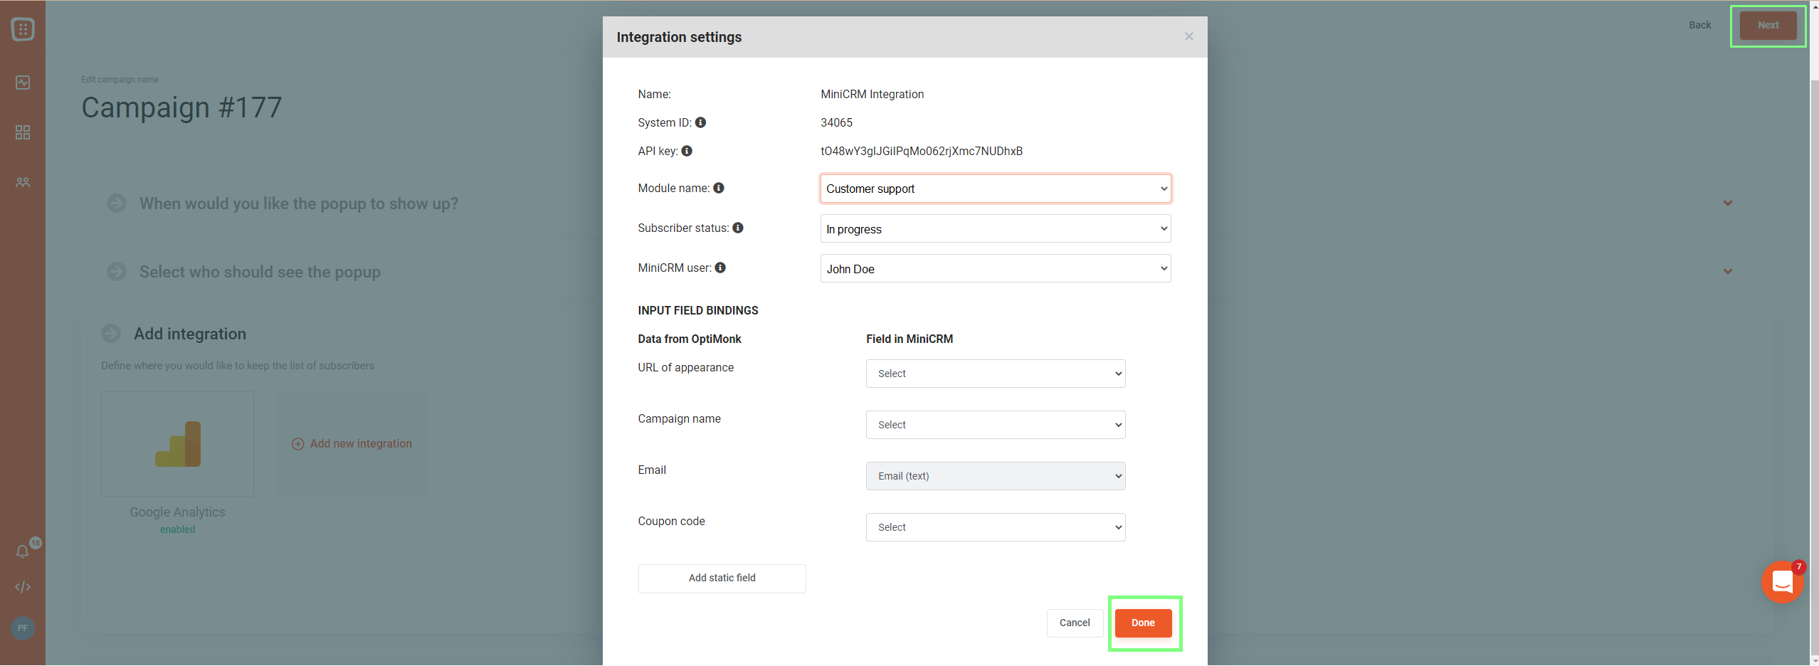This screenshot has width=1819, height=666.
Task: Close the Integration settings dialog
Action: click(x=1189, y=36)
